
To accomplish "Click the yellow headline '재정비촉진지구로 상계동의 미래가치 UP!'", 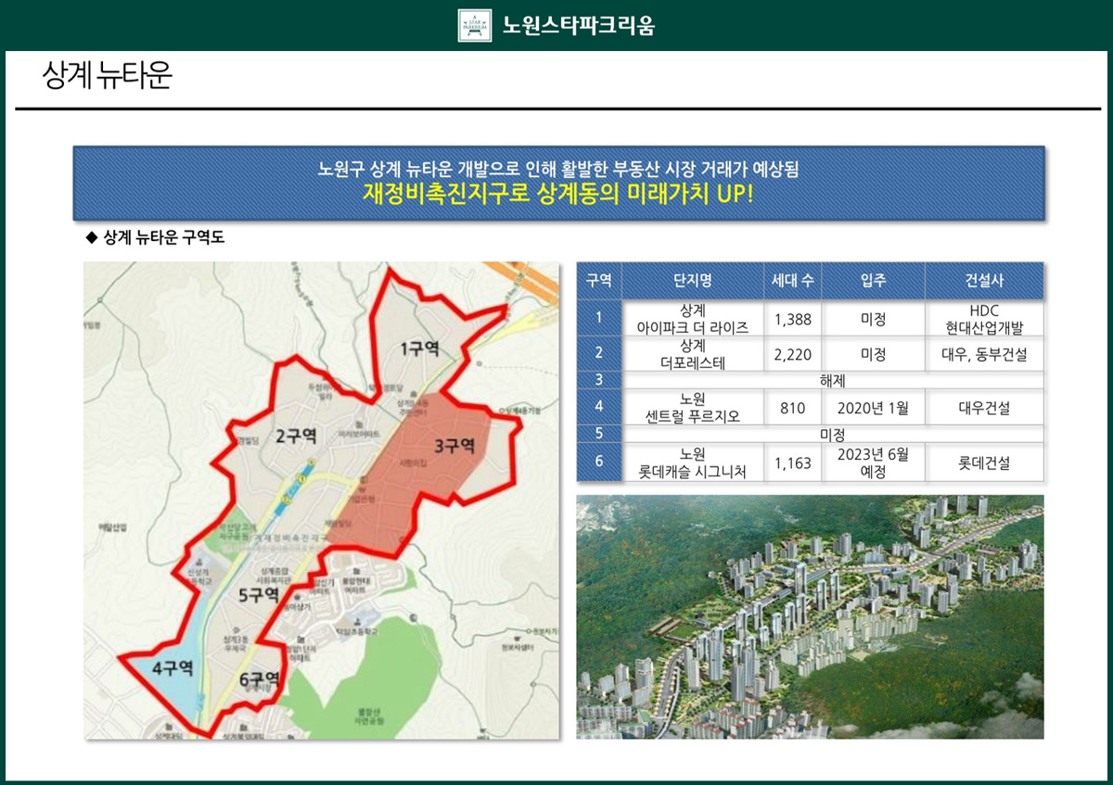I will point(558,196).
